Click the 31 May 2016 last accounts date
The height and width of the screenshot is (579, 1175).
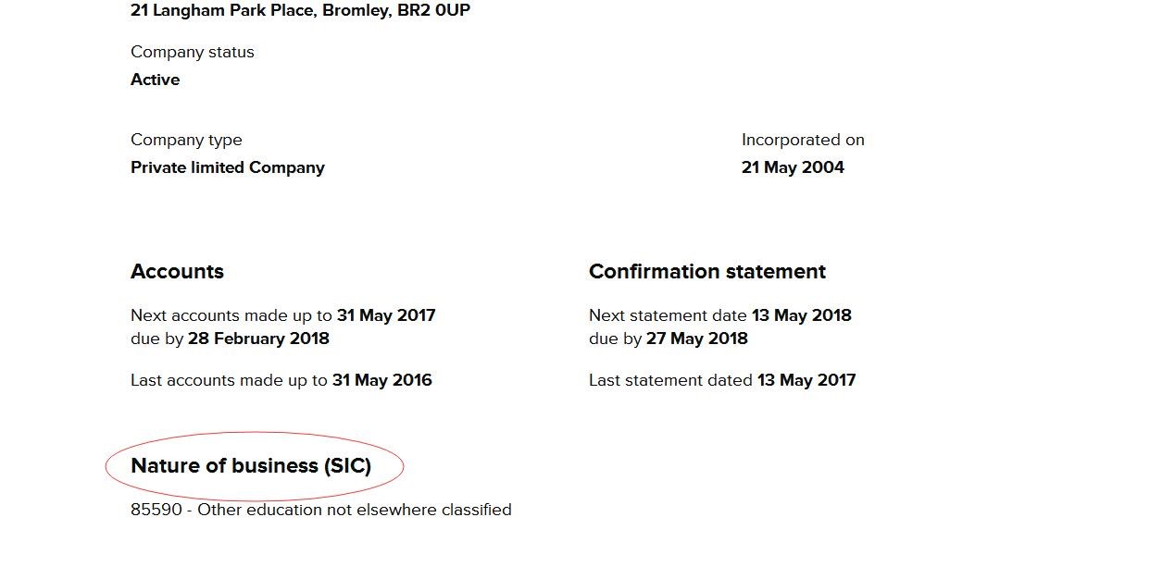pos(381,380)
